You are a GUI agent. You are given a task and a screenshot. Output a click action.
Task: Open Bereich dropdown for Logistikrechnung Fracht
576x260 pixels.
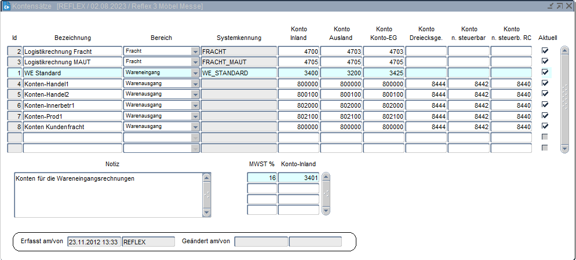(195, 52)
